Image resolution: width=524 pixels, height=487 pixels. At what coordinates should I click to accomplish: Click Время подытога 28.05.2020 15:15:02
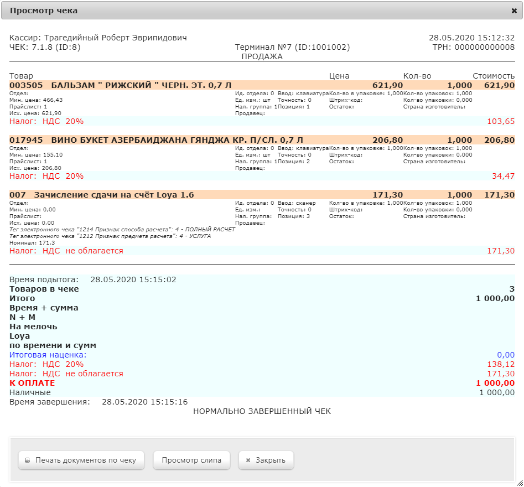[92, 279]
